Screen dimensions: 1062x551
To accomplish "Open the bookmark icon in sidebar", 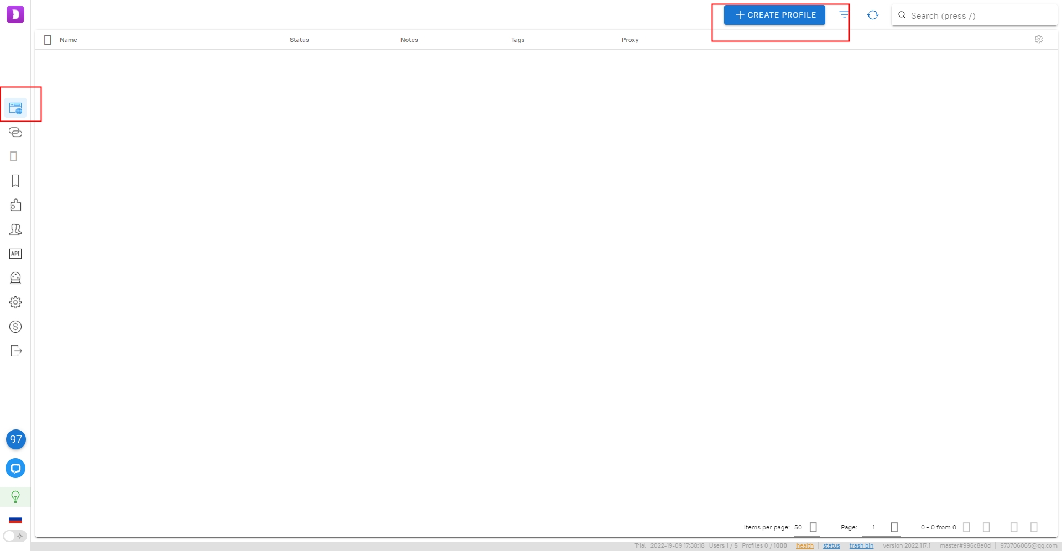I will coord(15,181).
